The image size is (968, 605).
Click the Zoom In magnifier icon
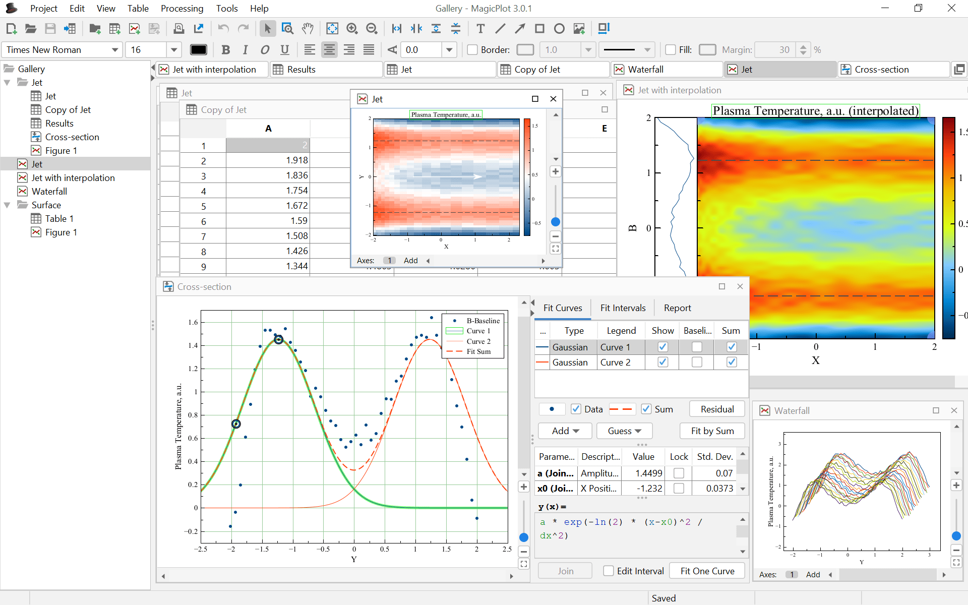click(352, 29)
